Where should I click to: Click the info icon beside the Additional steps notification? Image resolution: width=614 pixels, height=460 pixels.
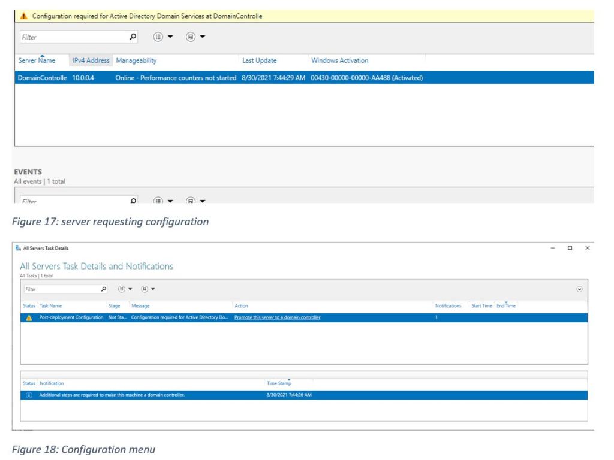click(28, 395)
